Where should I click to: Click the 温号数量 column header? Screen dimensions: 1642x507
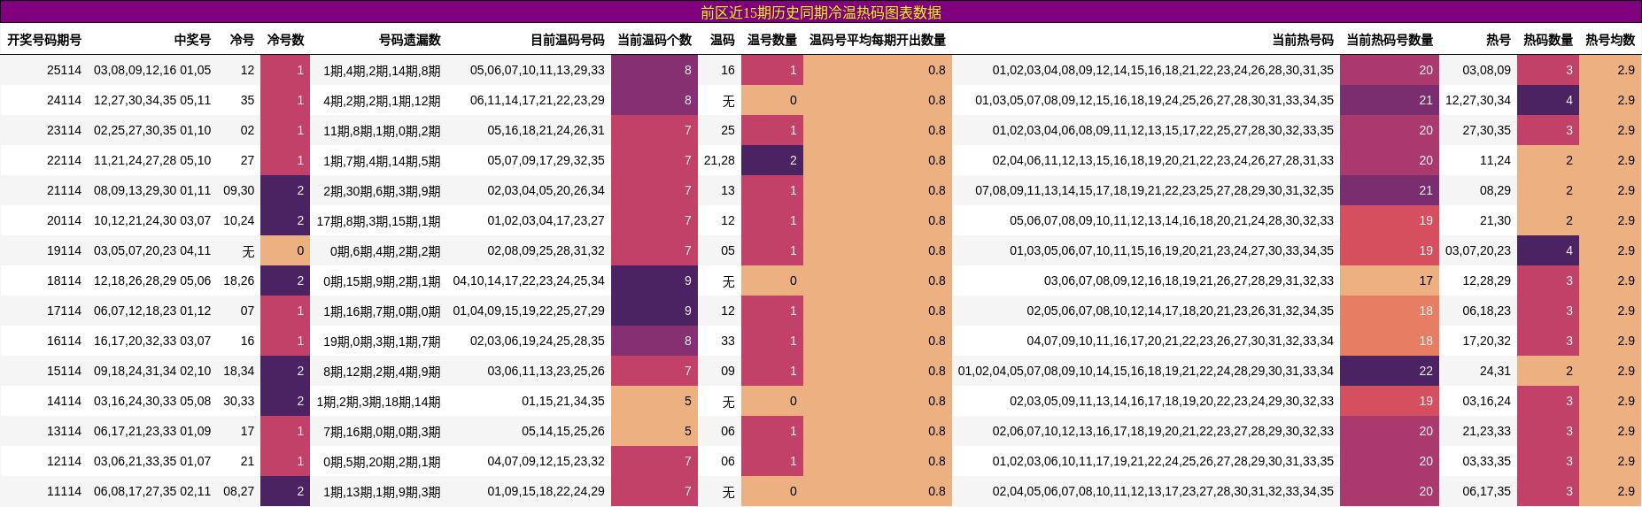[772, 40]
